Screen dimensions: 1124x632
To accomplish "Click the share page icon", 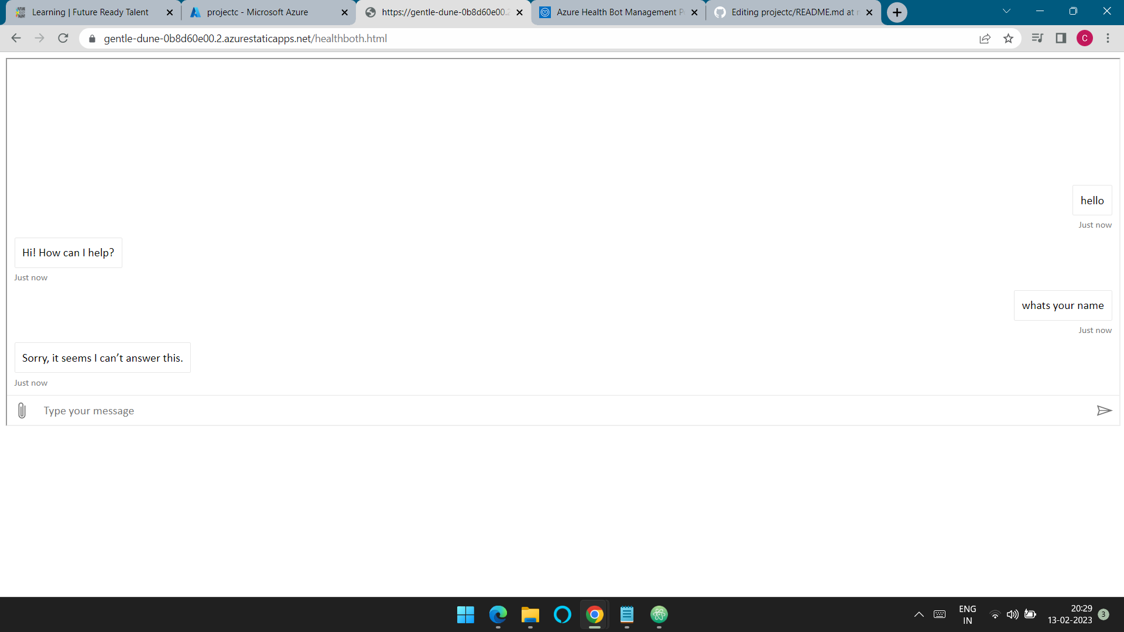I will (x=985, y=39).
